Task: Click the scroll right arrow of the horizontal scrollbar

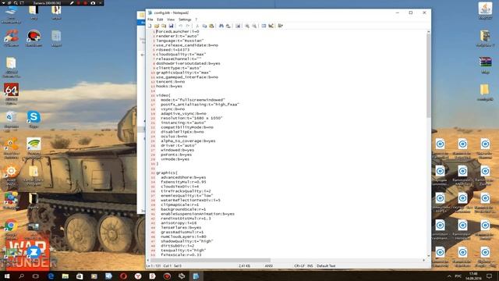Action: click(x=423, y=260)
